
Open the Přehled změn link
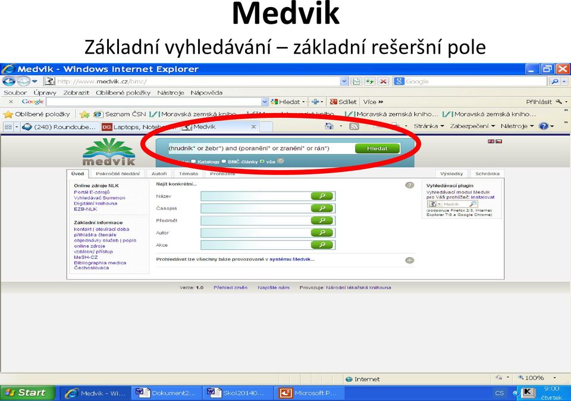click(231, 287)
